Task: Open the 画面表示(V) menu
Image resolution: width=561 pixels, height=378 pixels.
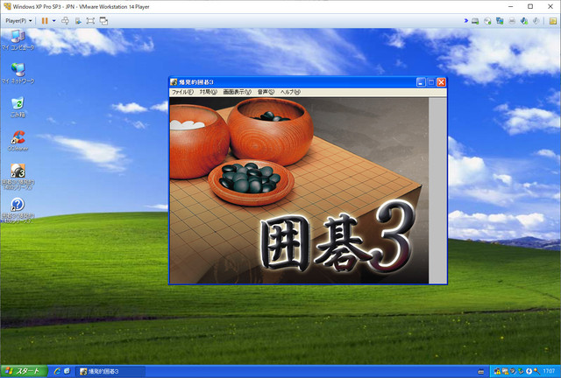Action: (x=238, y=92)
